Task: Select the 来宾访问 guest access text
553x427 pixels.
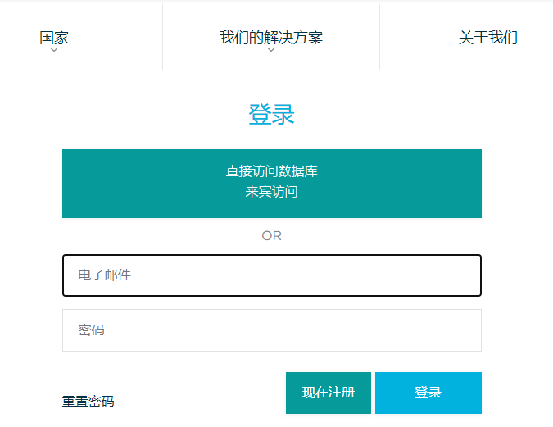Action: (272, 192)
